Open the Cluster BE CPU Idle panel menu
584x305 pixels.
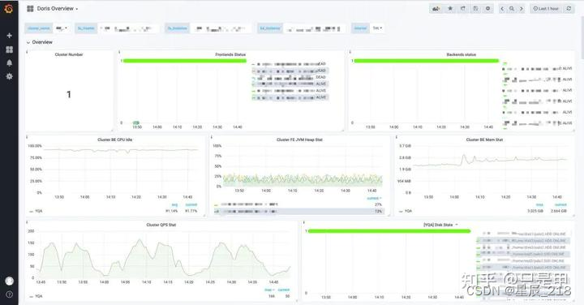(x=114, y=140)
